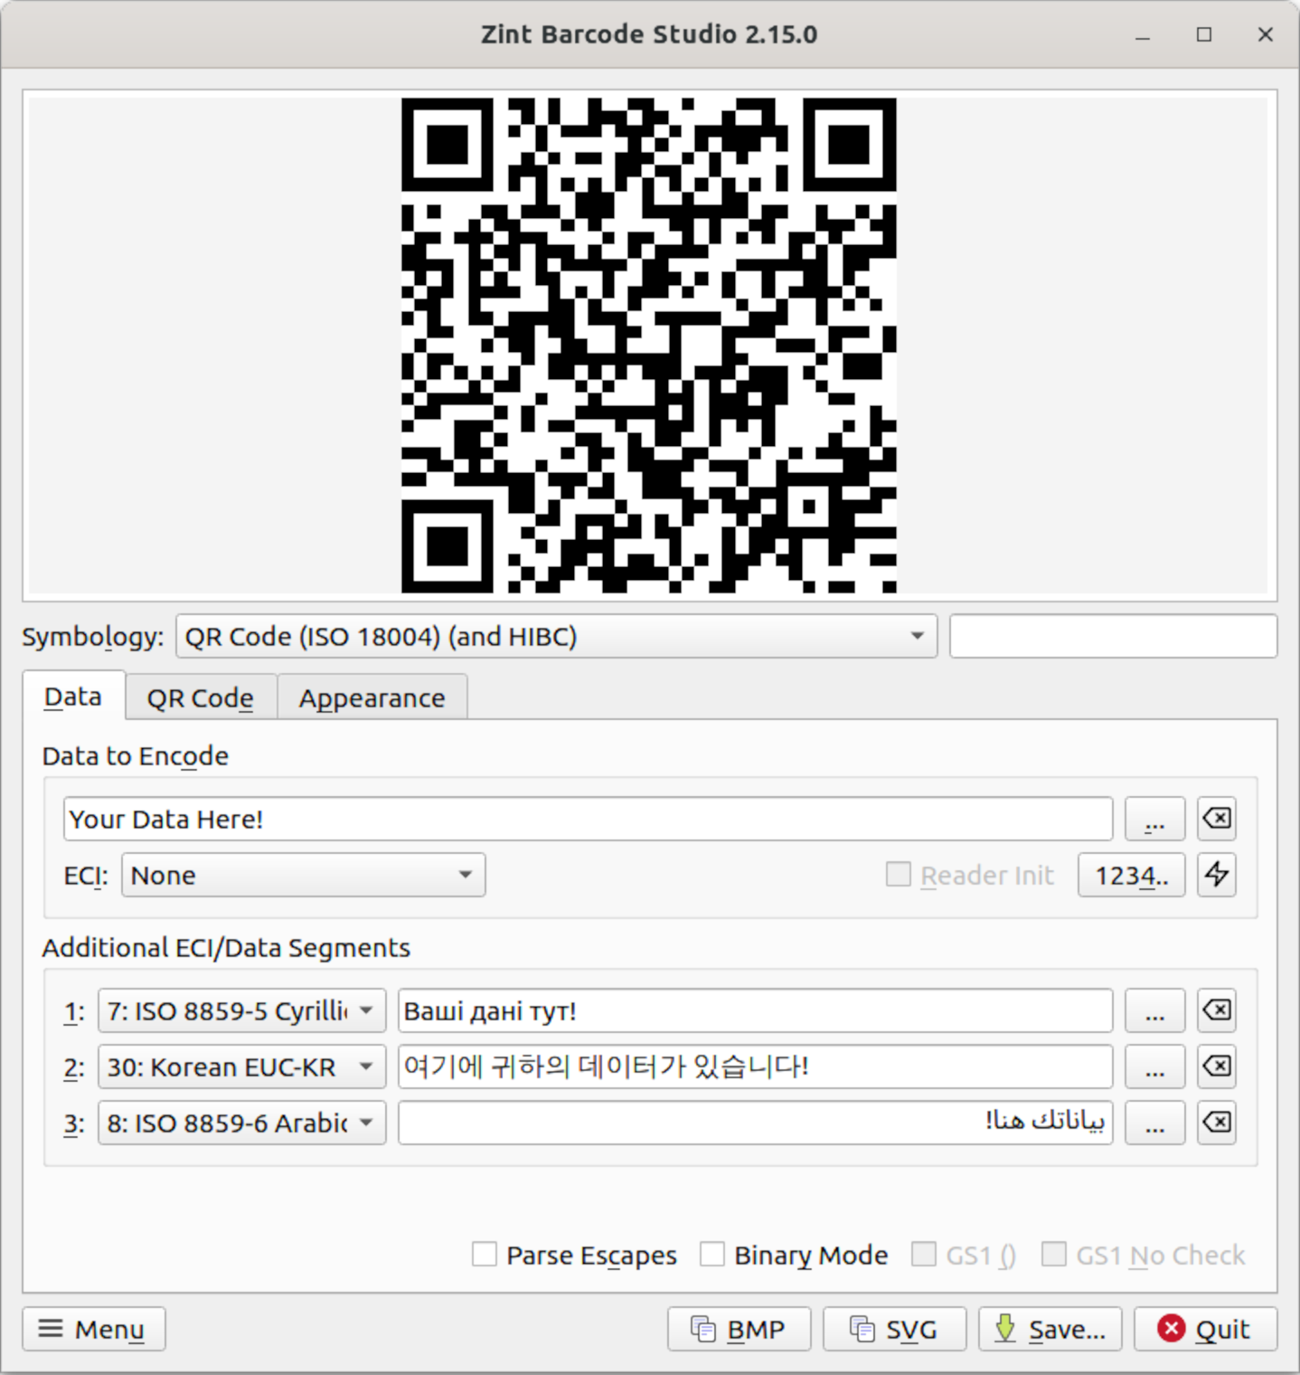
Task: Click the SVG copy icon
Action: 862,1328
